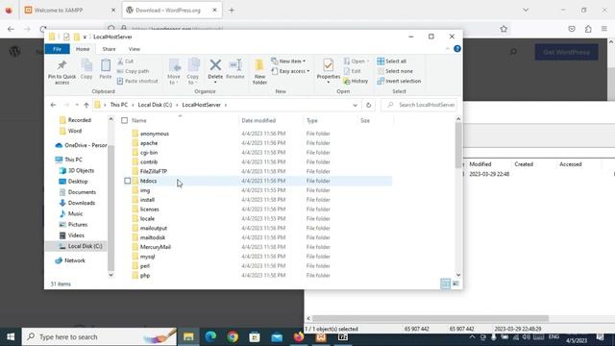Screen dimensions: 615x346
Task: Open Explorer Help question mark icon
Action: (x=457, y=49)
